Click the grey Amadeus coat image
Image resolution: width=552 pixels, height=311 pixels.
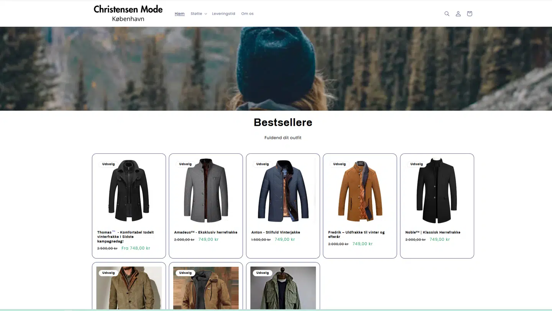coord(206,191)
